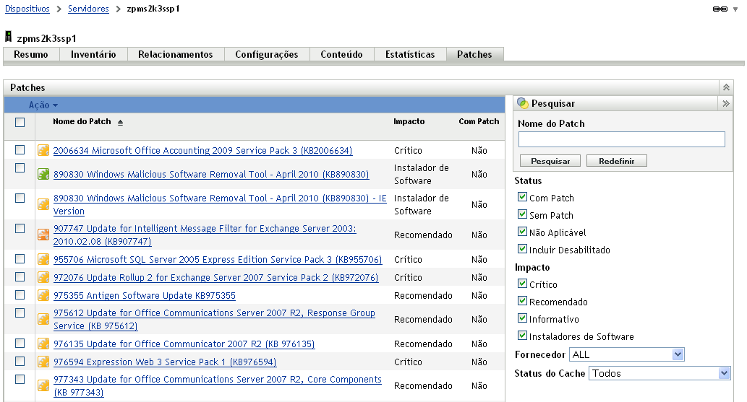Check the box for 955706 SQL Server patch
This screenshot has height=402, width=747.
[20, 259]
